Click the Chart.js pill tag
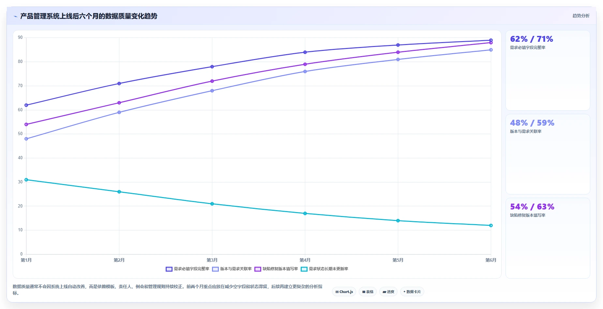The width and height of the screenshot is (603, 309). coord(344,292)
